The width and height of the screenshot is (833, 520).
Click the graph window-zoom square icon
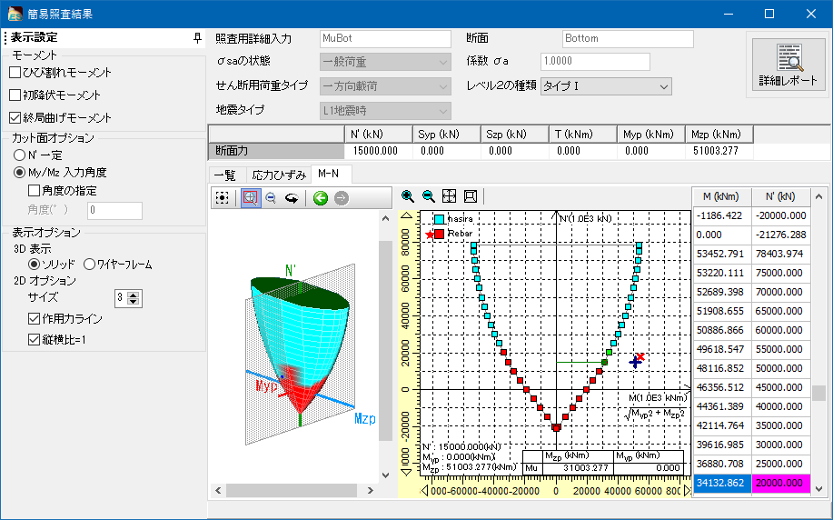471,196
